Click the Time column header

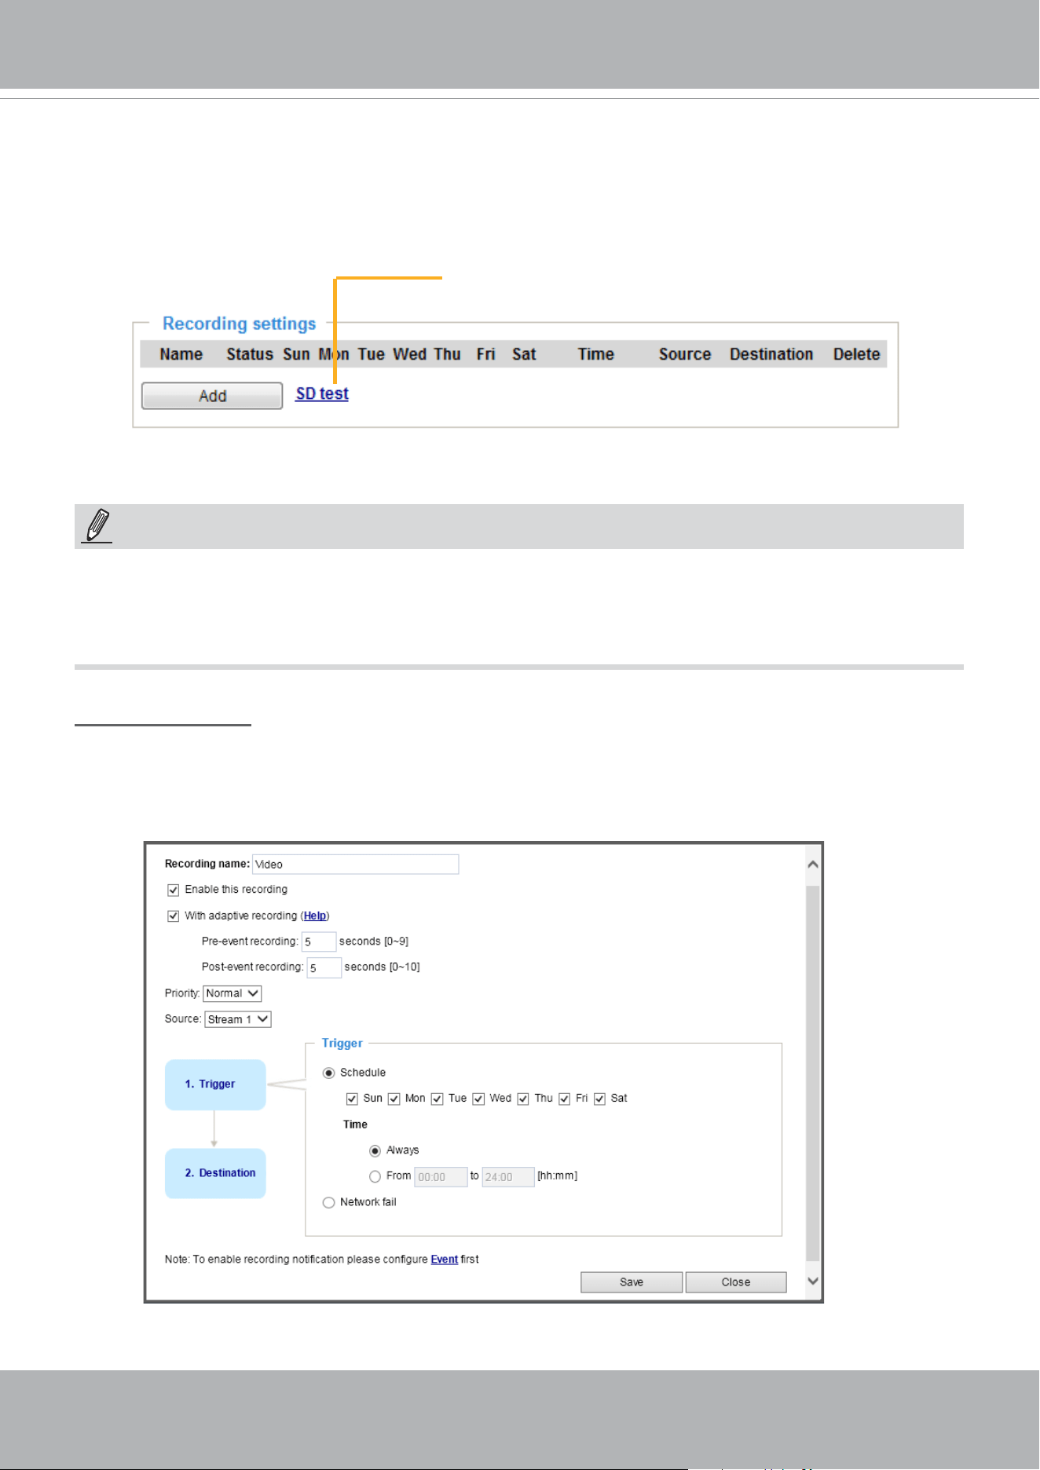[596, 354]
